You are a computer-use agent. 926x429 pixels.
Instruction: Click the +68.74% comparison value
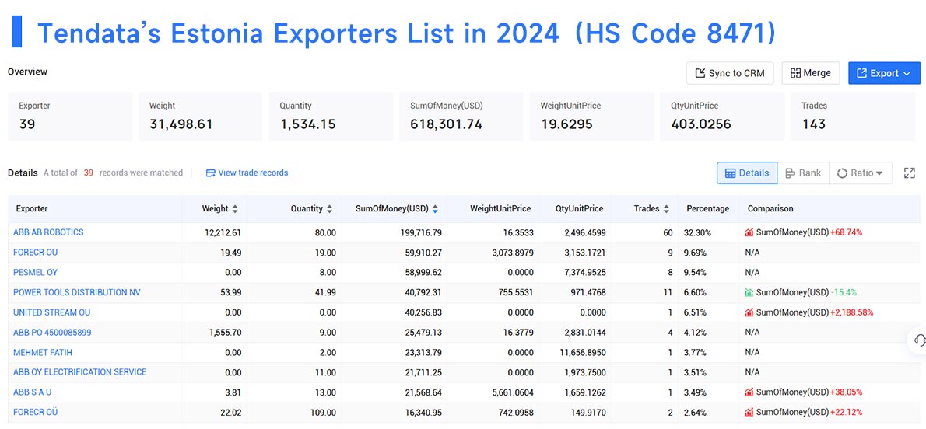tap(847, 232)
